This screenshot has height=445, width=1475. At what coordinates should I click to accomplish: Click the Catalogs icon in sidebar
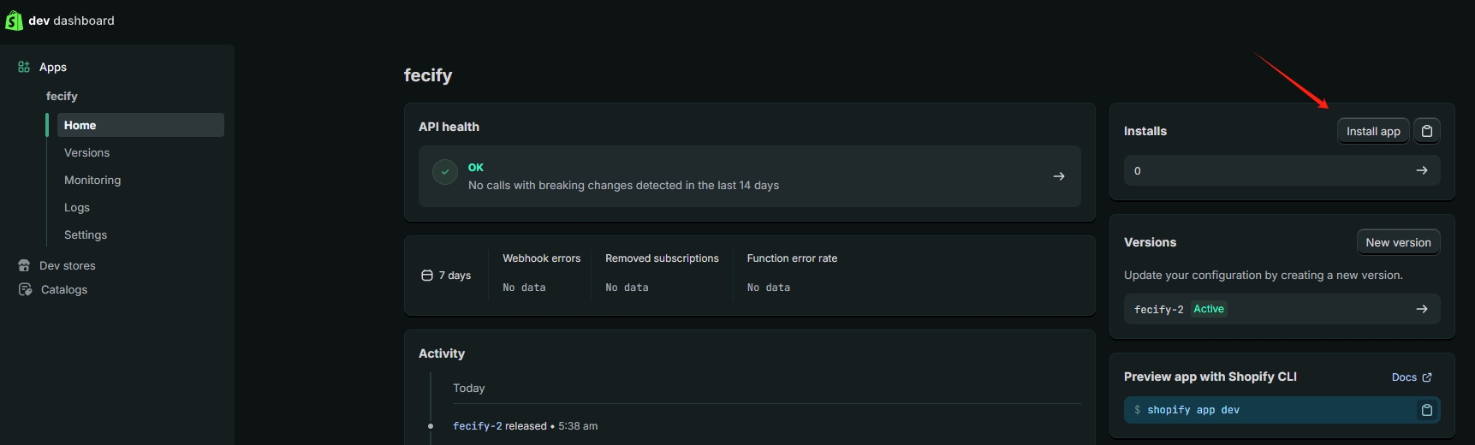(25, 289)
